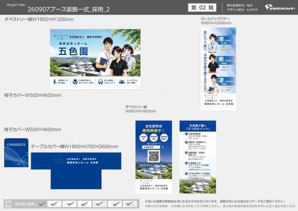Click the vertical slogan text on the roll-up banner
Image resolution: width=298 pixels, height=211 pixels.
(205, 61)
